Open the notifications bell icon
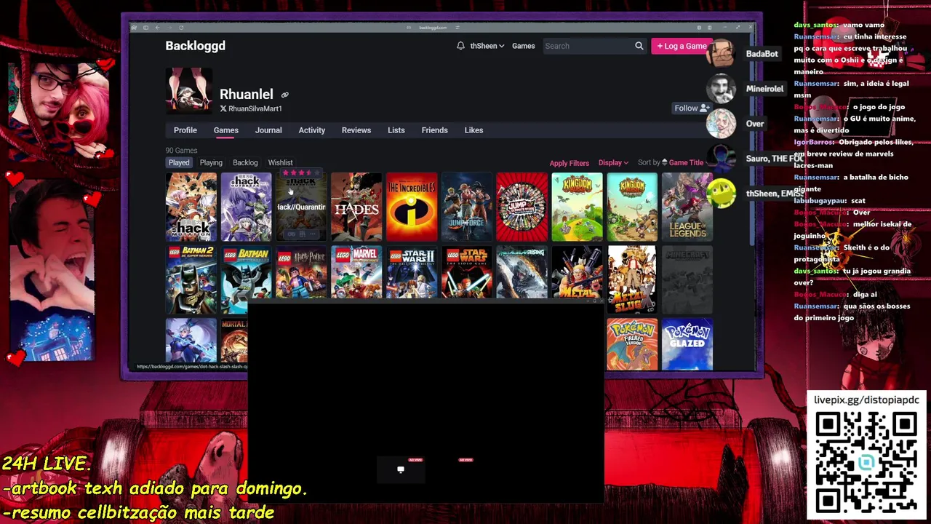Screen dimensions: 931x524 pyautogui.click(x=460, y=46)
